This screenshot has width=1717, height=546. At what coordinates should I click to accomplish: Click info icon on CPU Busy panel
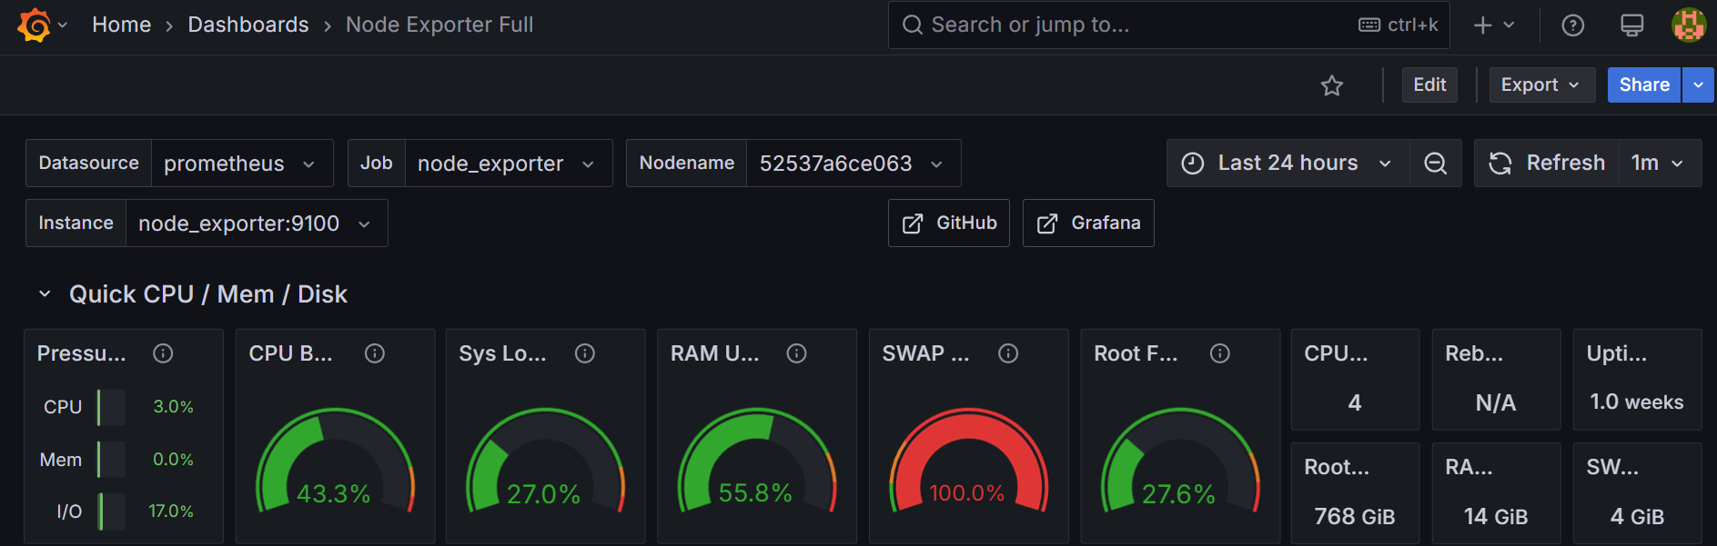[x=375, y=353]
